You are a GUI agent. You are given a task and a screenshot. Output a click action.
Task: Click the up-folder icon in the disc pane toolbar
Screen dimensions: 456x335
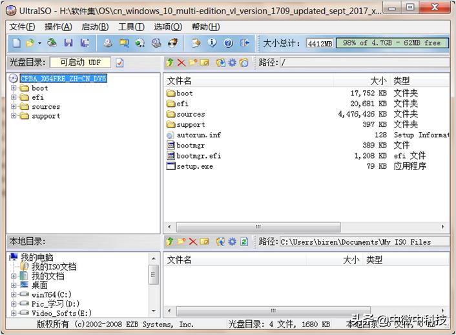click(169, 62)
